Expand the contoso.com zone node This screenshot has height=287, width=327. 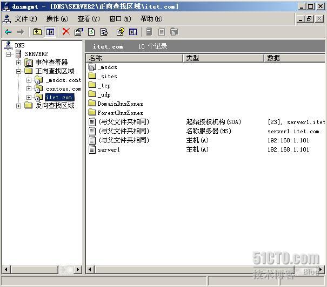pyautogui.click(x=29, y=88)
